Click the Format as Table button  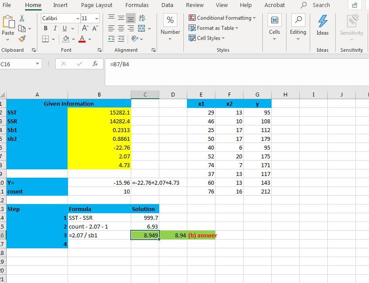212,28
